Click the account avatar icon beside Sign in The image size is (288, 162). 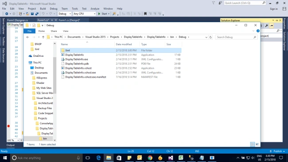[284, 9]
